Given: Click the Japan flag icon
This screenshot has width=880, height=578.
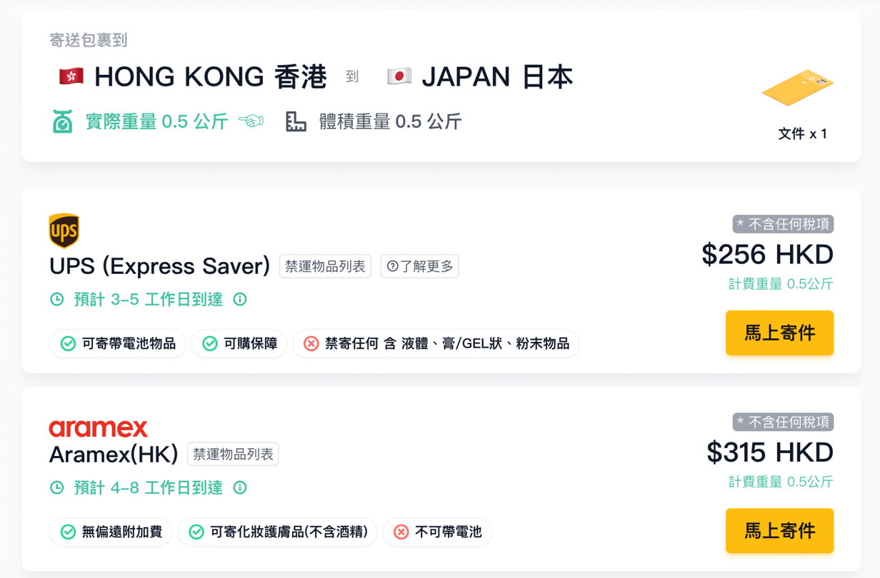Looking at the screenshot, I should coord(399,76).
